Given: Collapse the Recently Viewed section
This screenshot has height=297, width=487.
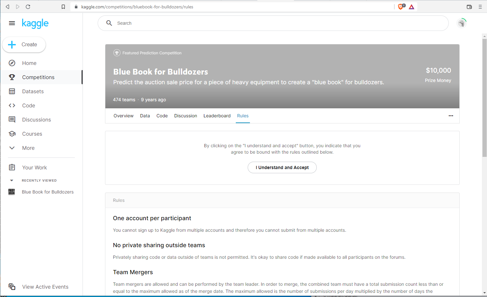Looking at the screenshot, I should tap(12, 180).
